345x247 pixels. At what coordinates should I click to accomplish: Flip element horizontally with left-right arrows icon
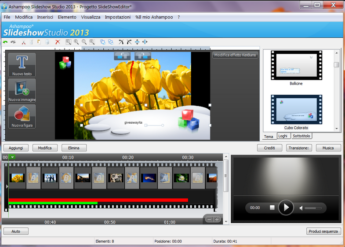tap(145, 42)
